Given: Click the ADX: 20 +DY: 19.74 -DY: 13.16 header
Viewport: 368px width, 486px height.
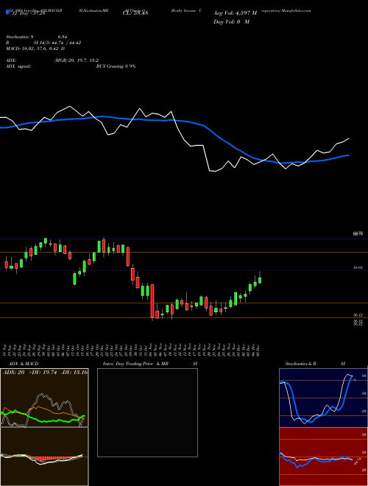Looking at the screenshot, I should coord(45,373).
